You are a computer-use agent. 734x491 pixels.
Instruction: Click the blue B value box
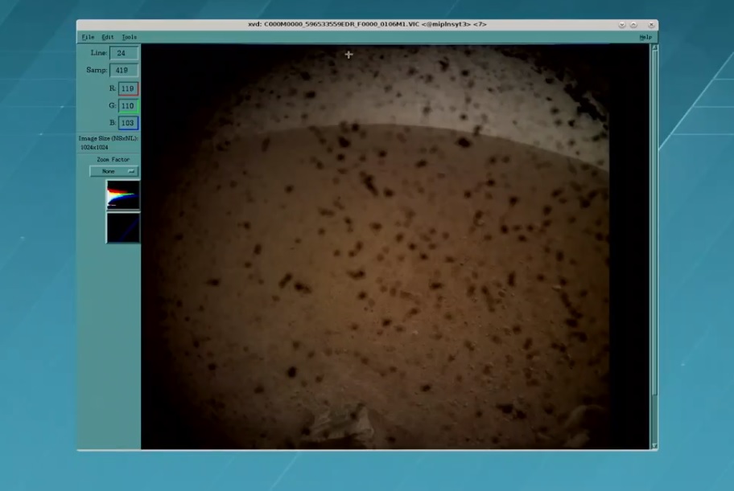pos(128,123)
